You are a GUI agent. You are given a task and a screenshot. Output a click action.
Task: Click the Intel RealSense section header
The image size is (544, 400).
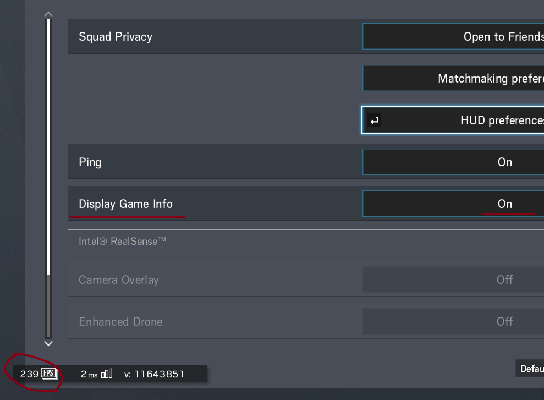click(x=122, y=242)
